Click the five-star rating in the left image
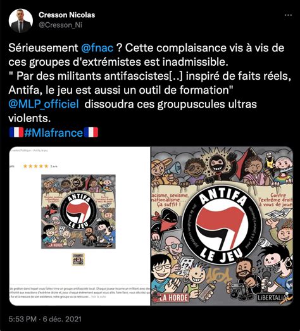Screen dimensions: 300x331 [x=35, y=166]
